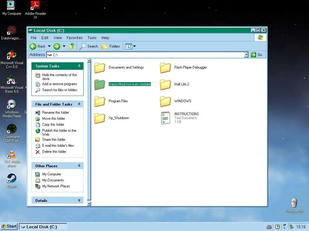Click the tray clock showing 15:16
The height and width of the screenshot is (231, 309).
coord(301,227)
